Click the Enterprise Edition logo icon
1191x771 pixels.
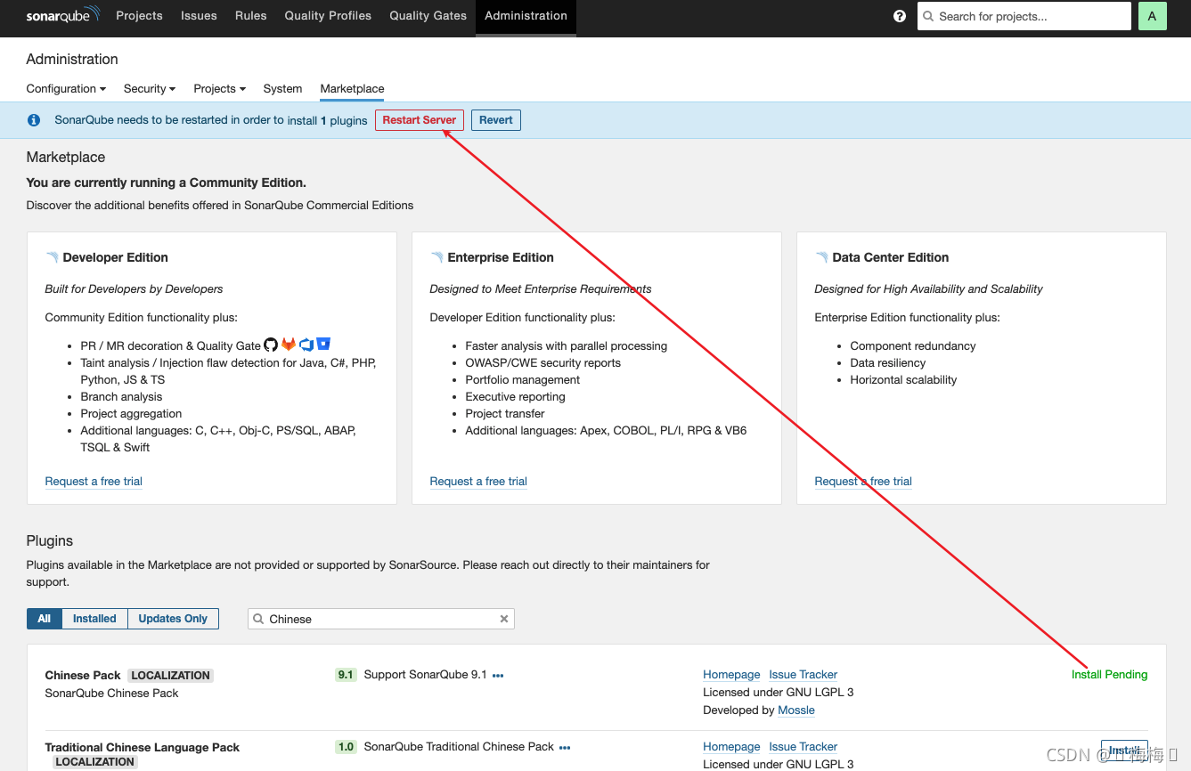point(436,257)
